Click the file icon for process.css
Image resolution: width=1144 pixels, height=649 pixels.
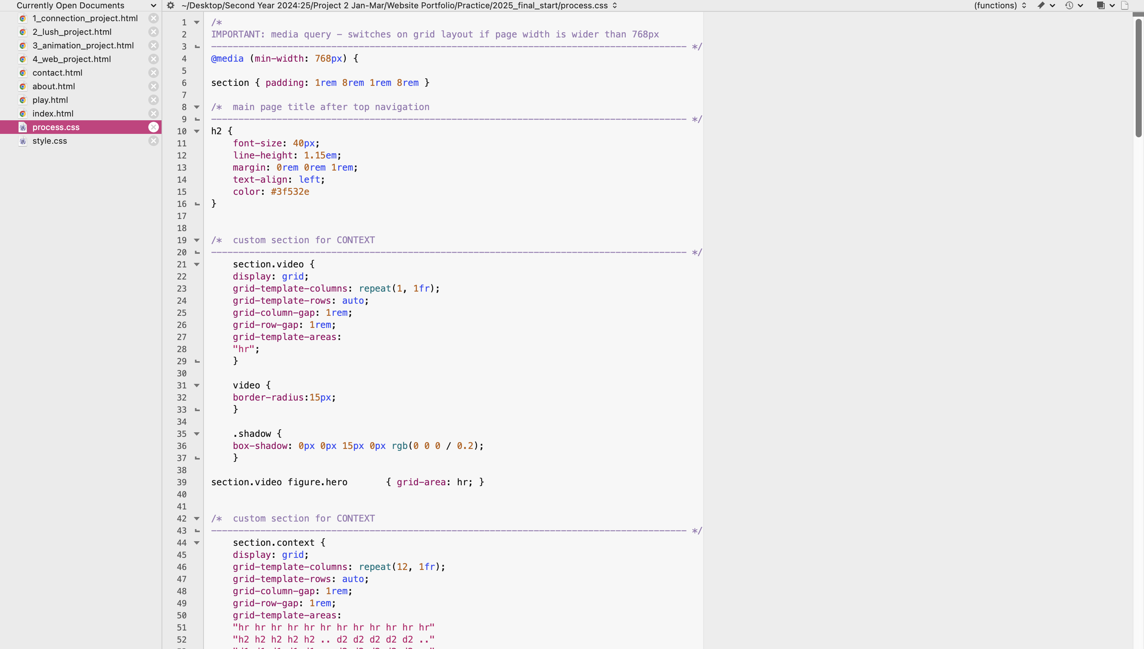click(x=23, y=127)
